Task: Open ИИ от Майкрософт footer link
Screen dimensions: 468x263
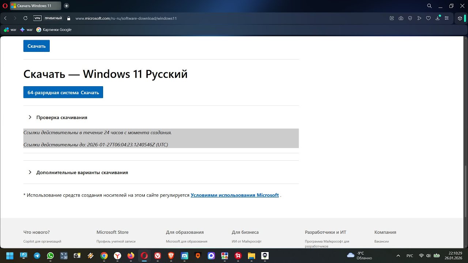Action: click(x=247, y=241)
